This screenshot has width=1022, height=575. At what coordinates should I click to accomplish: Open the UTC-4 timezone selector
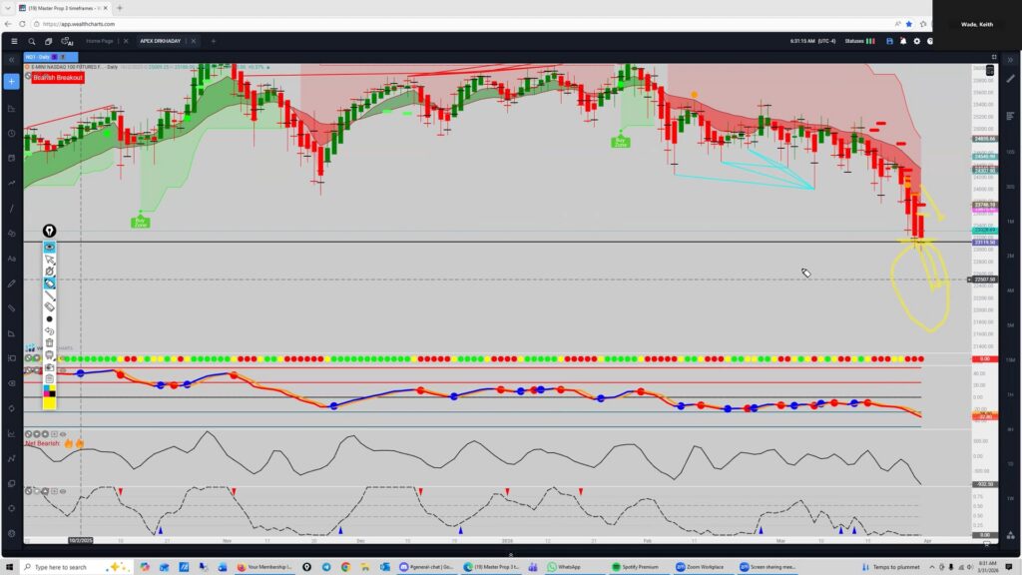(826, 41)
